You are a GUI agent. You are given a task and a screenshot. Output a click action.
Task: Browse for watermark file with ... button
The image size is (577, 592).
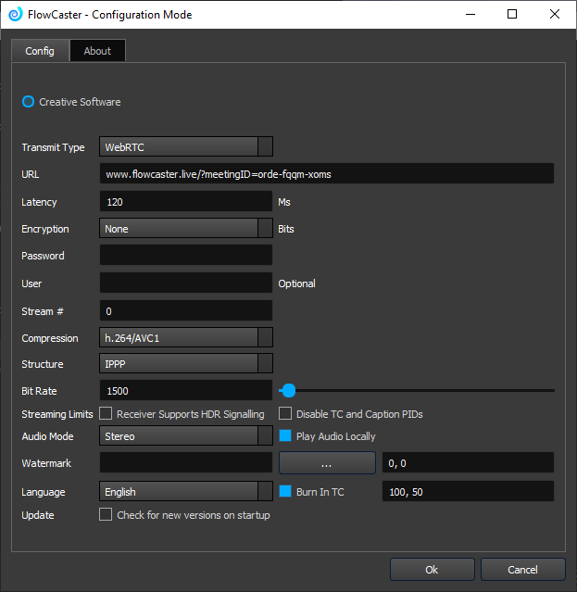(327, 463)
